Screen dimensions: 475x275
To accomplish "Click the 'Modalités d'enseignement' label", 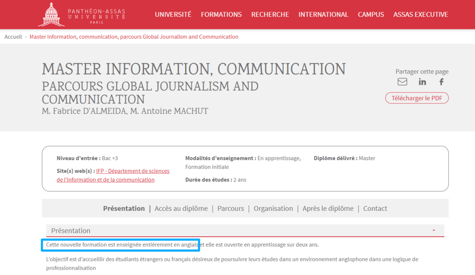I will point(220,158).
